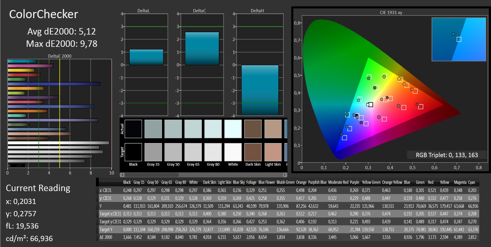The width and height of the screenshot is (491, 247).
Task: Click the blue bar in the DeltaL chart
Action: [x=146, y=57]
